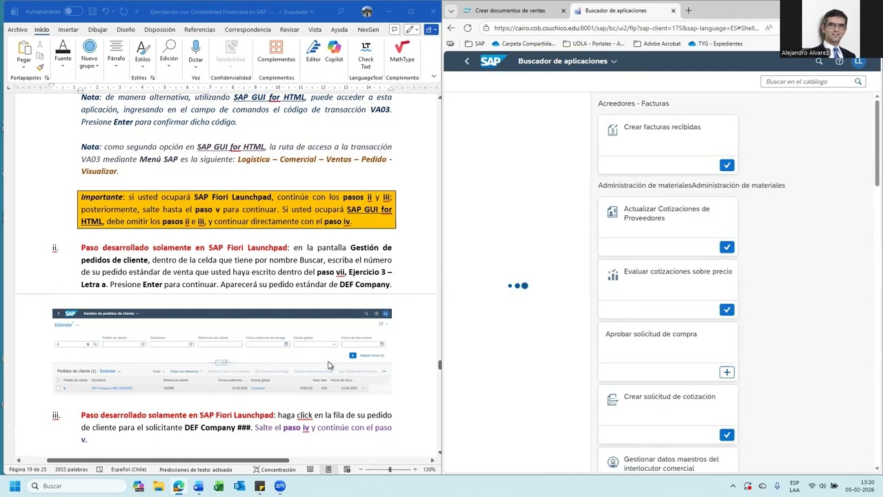The image size is (883, 497).
Task: Reload the browser page
Action: (x=468, y=28)
